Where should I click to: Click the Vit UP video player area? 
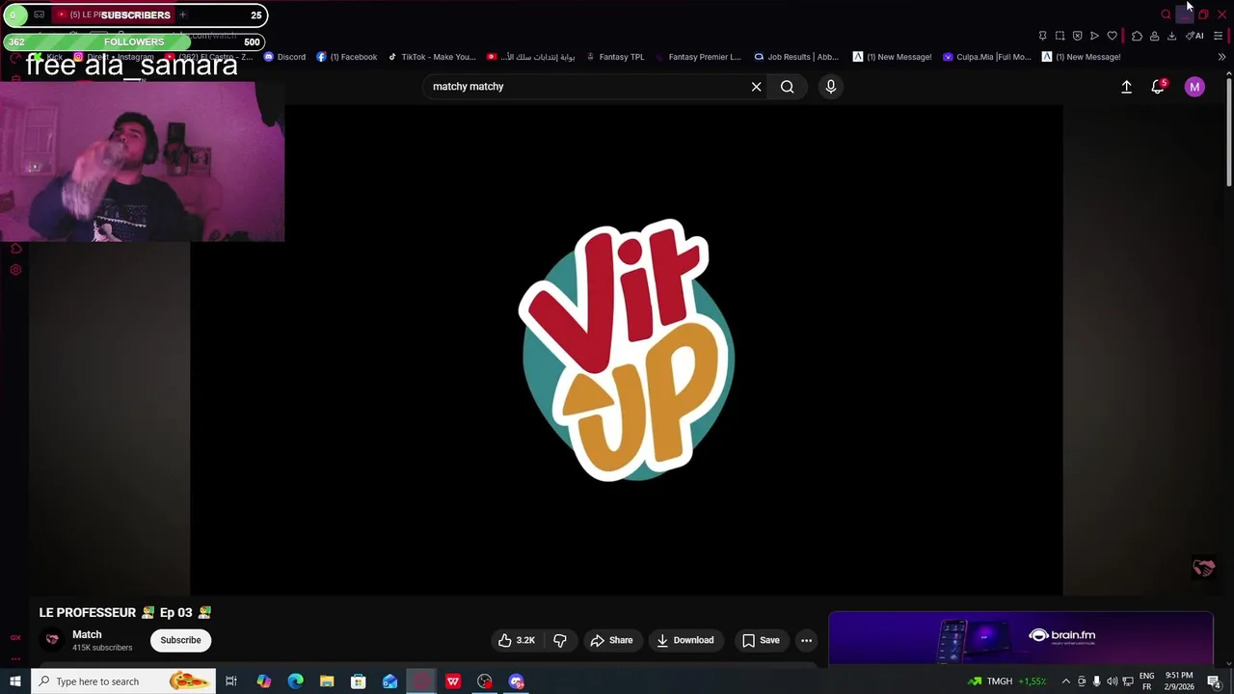point(627,349)
